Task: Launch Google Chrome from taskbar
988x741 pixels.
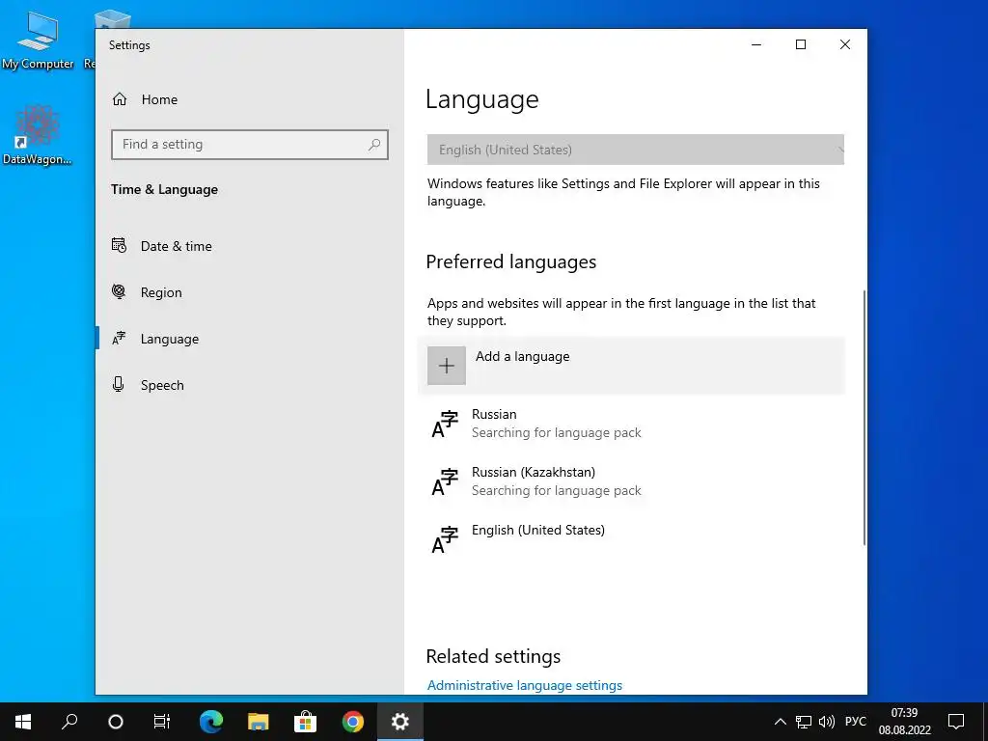Action: pyautogui.click(x=353, y=722)
